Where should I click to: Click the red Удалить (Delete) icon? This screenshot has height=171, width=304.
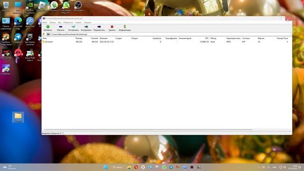click(x=112, y=27)
